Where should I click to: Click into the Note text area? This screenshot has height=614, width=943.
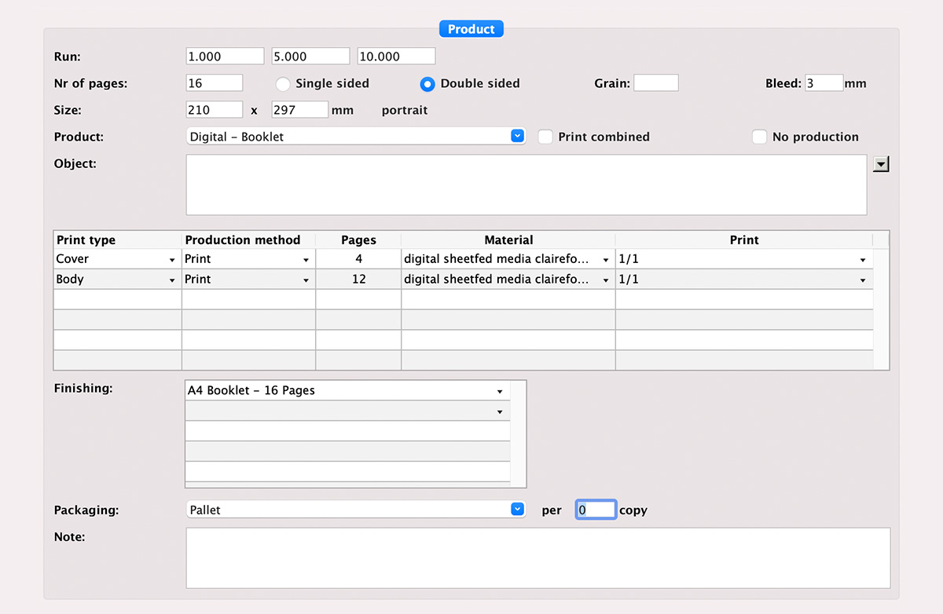coord(538,557)
